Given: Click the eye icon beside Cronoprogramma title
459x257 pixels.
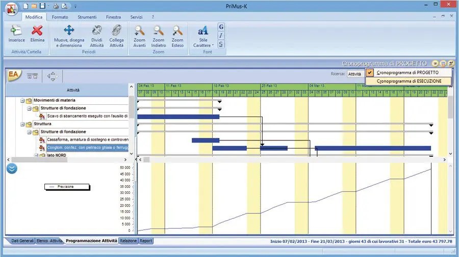Looking at the screenshot, I should coord(435,64).
